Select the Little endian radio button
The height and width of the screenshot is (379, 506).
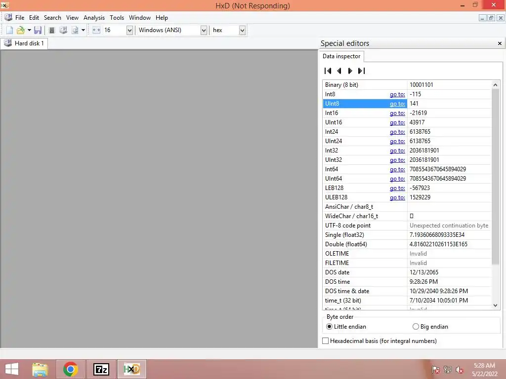(x=329, y=327)
